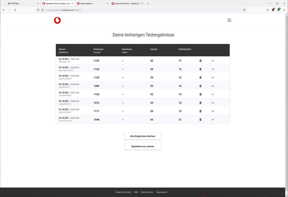Expand details of the 1048 download row
288x197 pixels.
pos(213,120)
